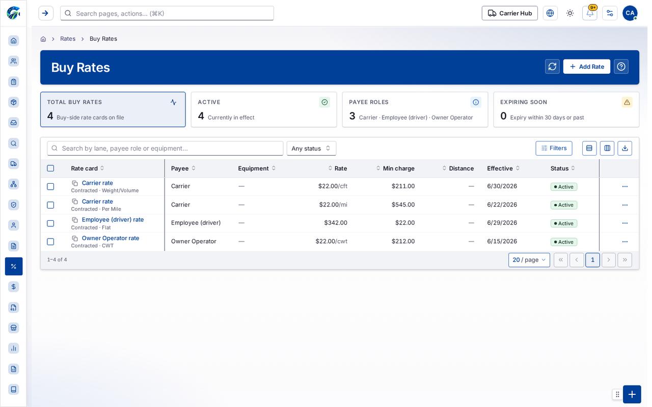The height and width of the screenshot is (407, 652).
Task: Open the Any status dropdown
Action: point(311,148)
